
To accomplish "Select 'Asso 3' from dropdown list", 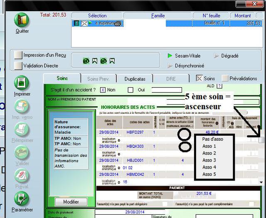I will point(209,160).
